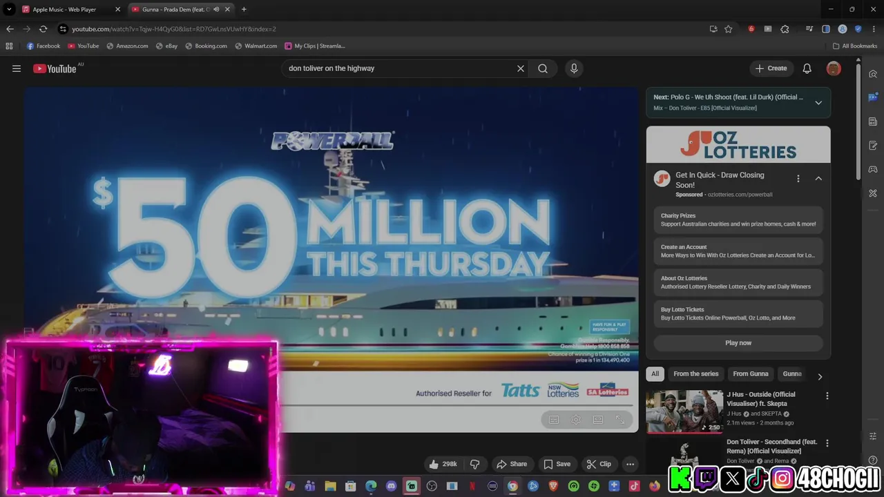
Task: Go back in browser history
Action: pyautogui.click(x=10, y=29)
